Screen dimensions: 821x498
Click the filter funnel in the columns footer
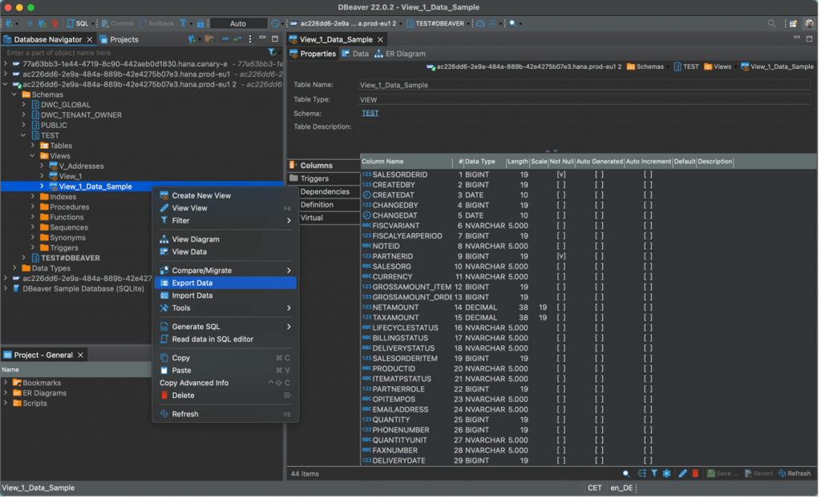654,474
